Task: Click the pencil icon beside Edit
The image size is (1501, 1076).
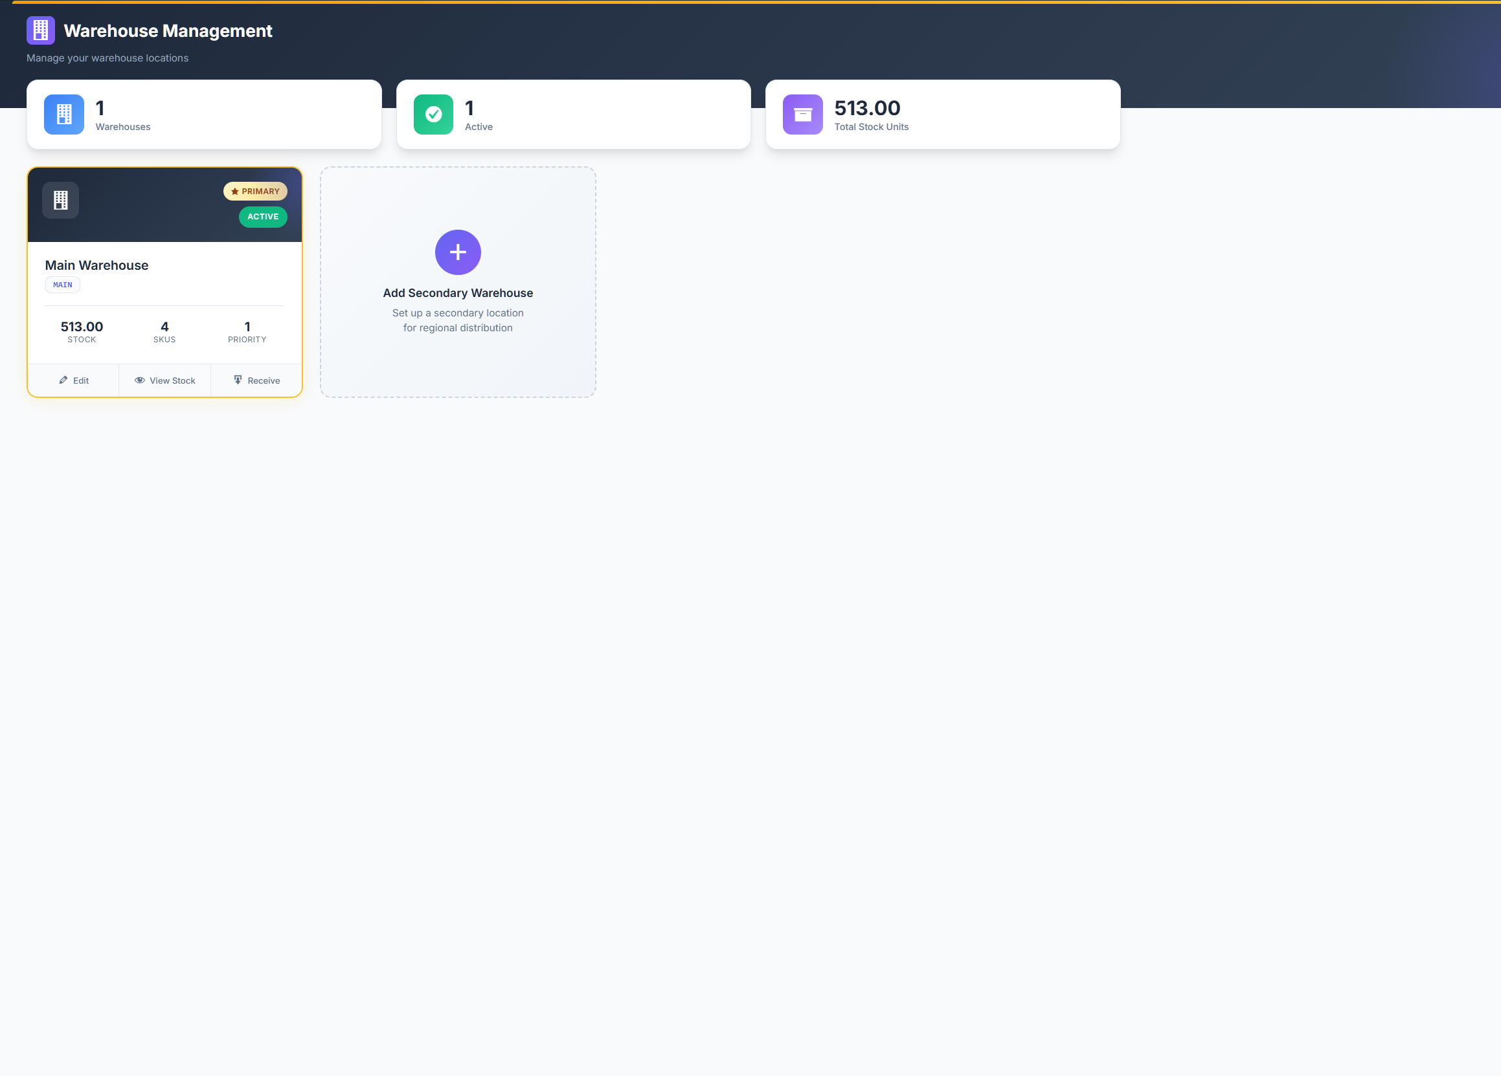Action: [63, 380]
